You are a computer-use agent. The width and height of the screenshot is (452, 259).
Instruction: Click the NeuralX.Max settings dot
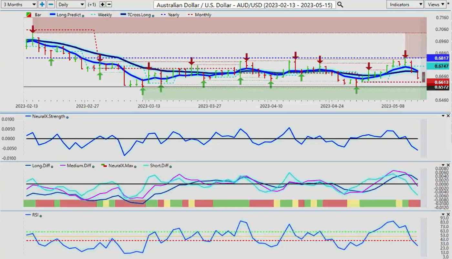pos(135,166)
